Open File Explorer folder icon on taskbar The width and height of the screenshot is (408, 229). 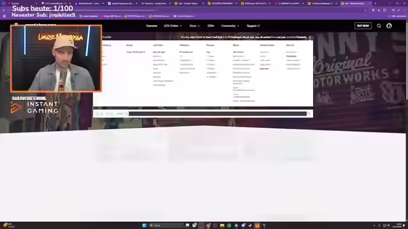point(222,225)
